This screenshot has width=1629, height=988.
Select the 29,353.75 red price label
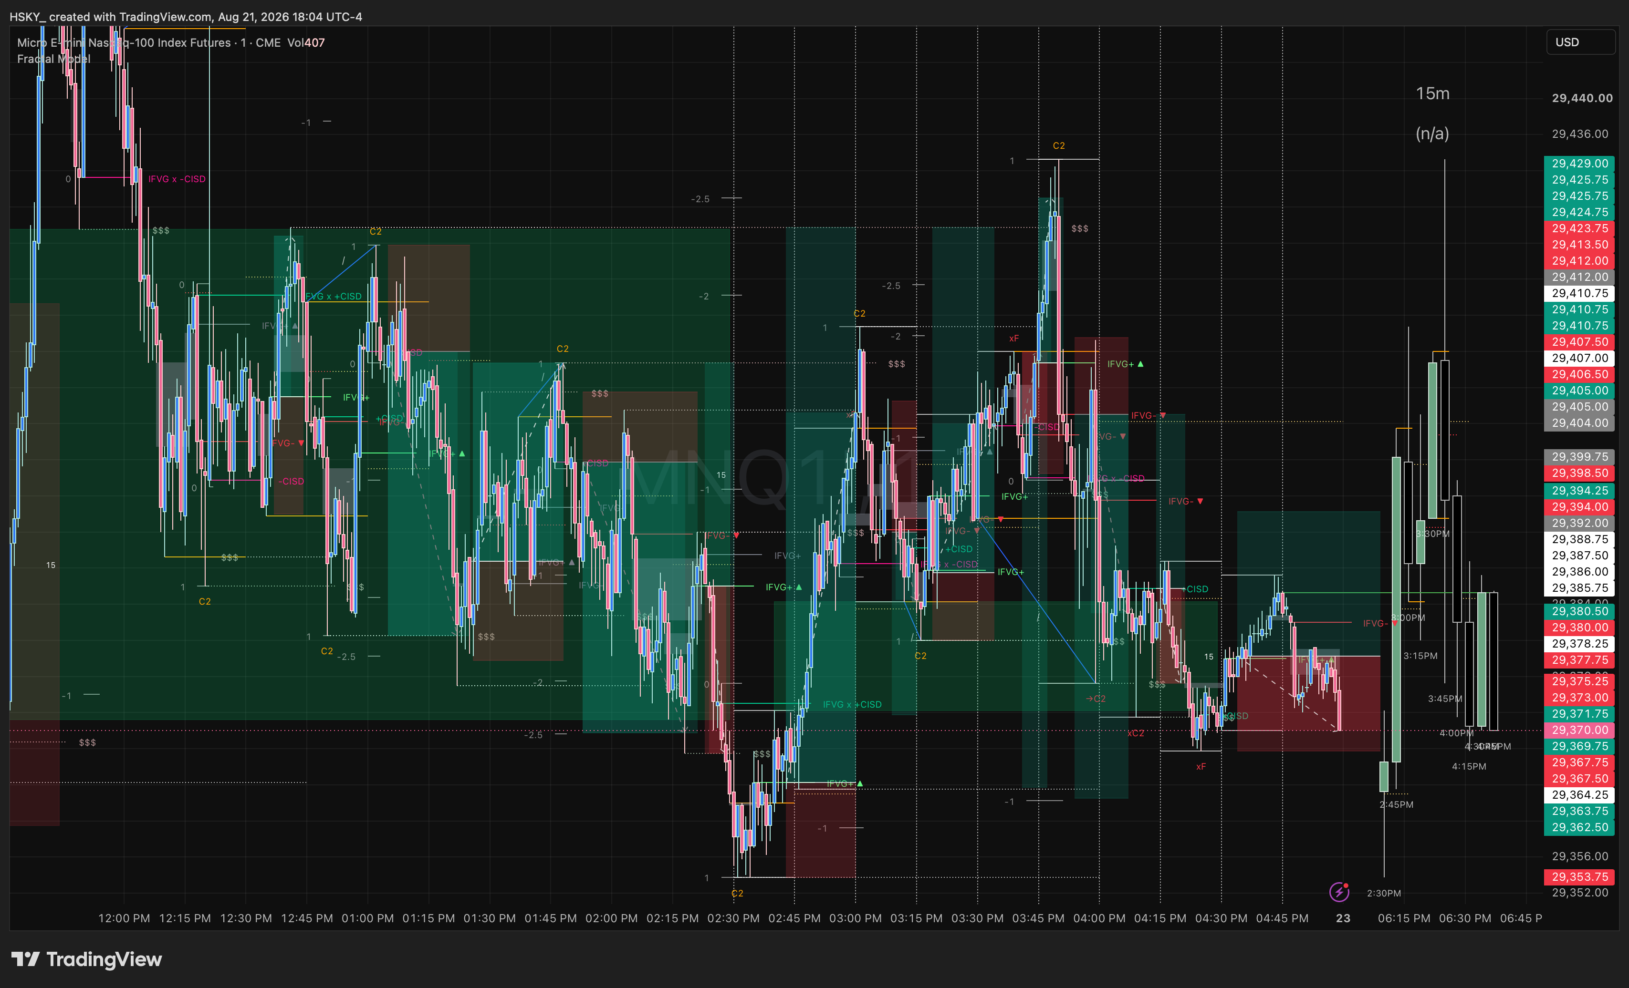(x=1579, y=876)
